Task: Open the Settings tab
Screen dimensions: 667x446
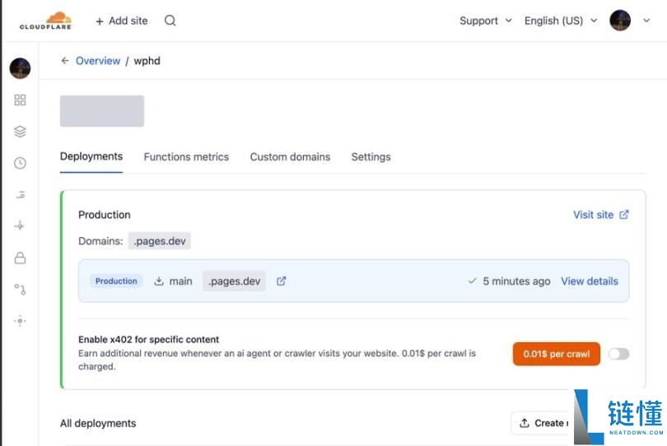Action: (371, 157)
